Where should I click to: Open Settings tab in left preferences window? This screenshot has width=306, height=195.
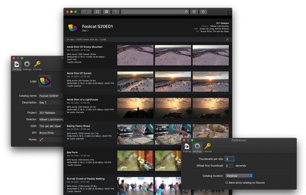click(27, 66)
